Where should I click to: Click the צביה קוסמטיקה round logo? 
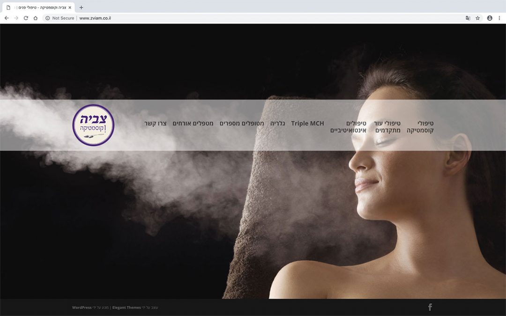(93, 125)
